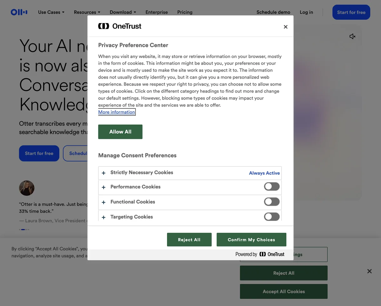This screenshot has width=381, height=306.
Task: Click Laura Brown's testimonial avatar
Action: pos(27,188)
